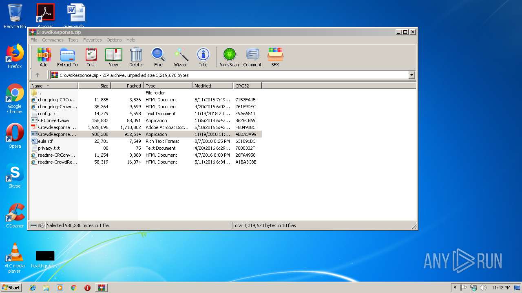Open the Recycle Bin desktop icon
This screenshot has height=293, width=522.
[x=15, y=16]
